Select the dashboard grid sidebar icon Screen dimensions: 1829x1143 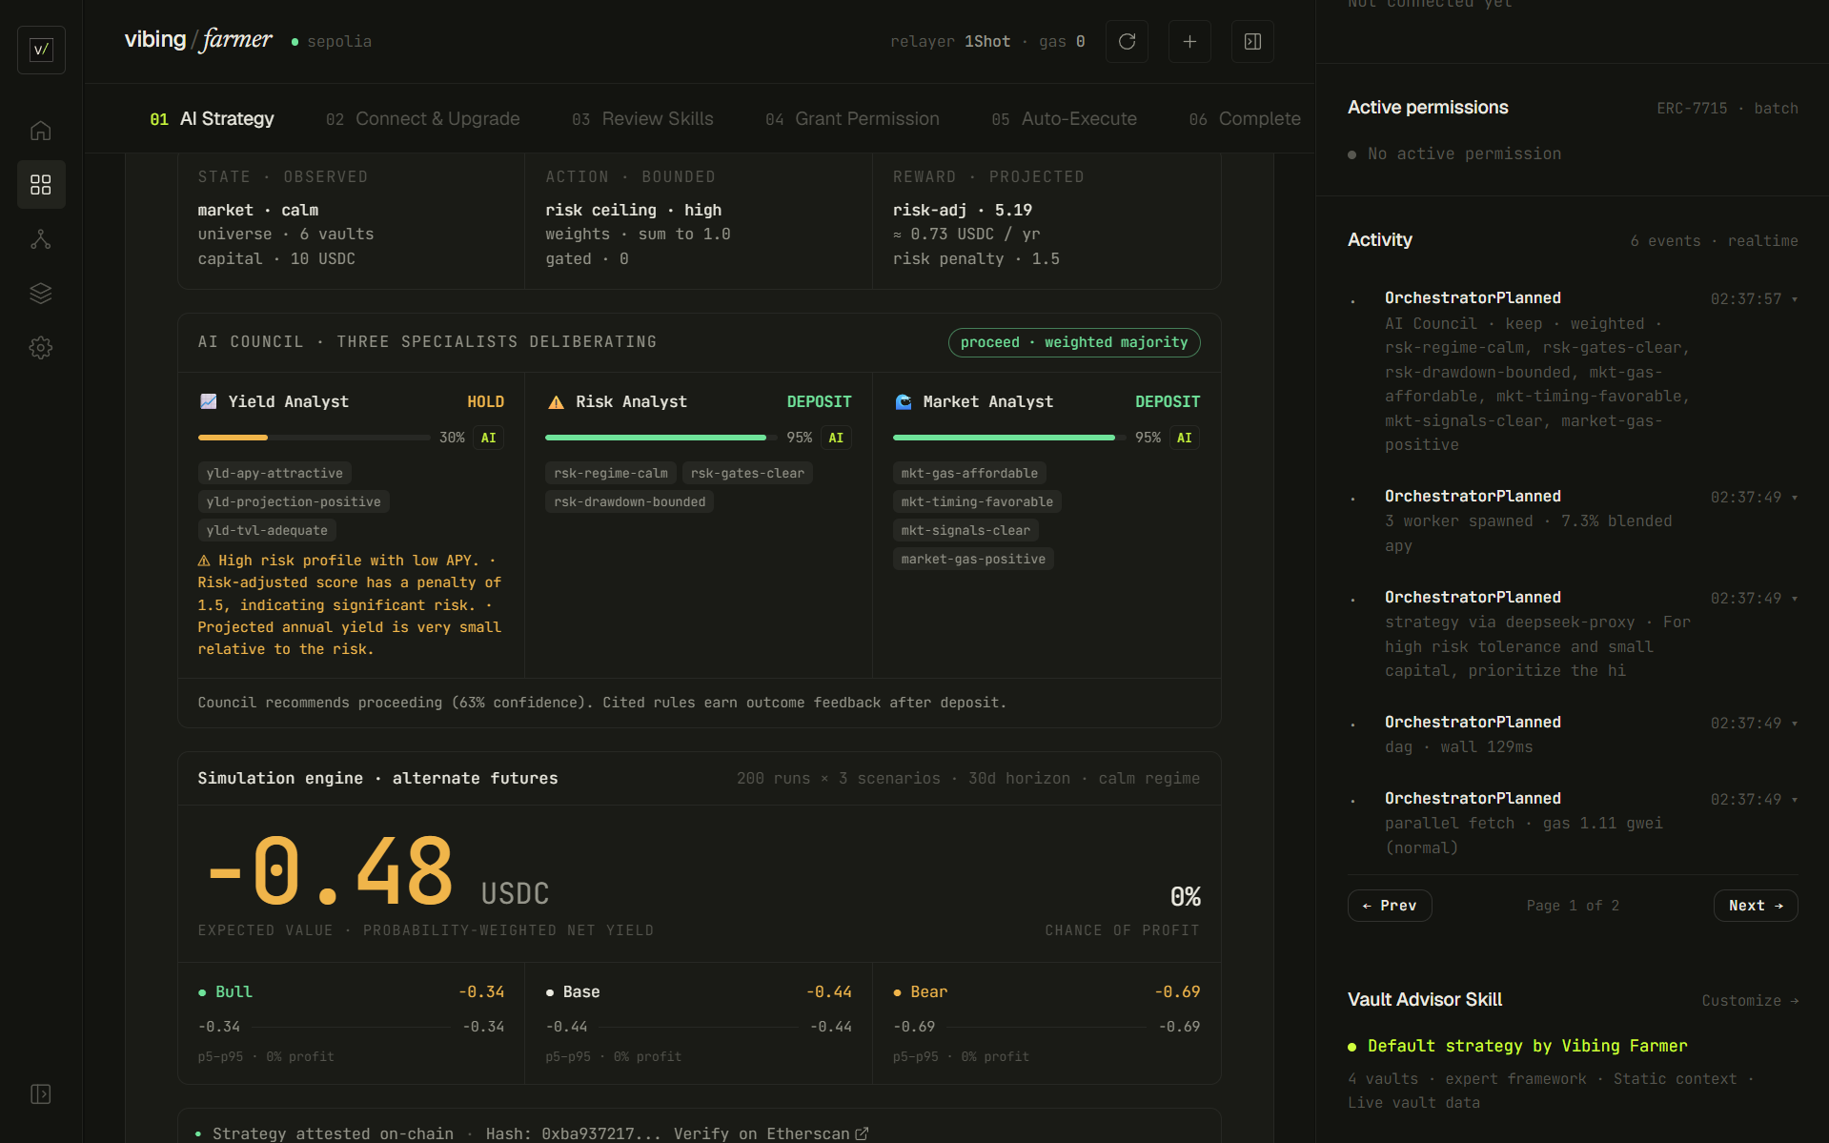[x=41, y=185]
